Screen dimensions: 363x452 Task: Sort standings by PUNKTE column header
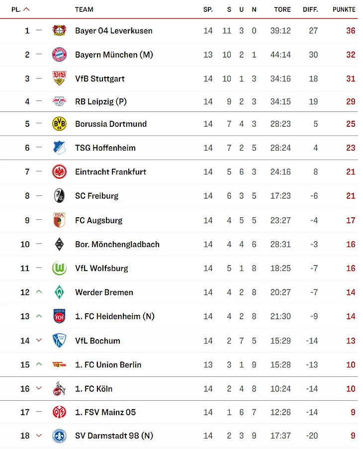[x=344, y=9]
